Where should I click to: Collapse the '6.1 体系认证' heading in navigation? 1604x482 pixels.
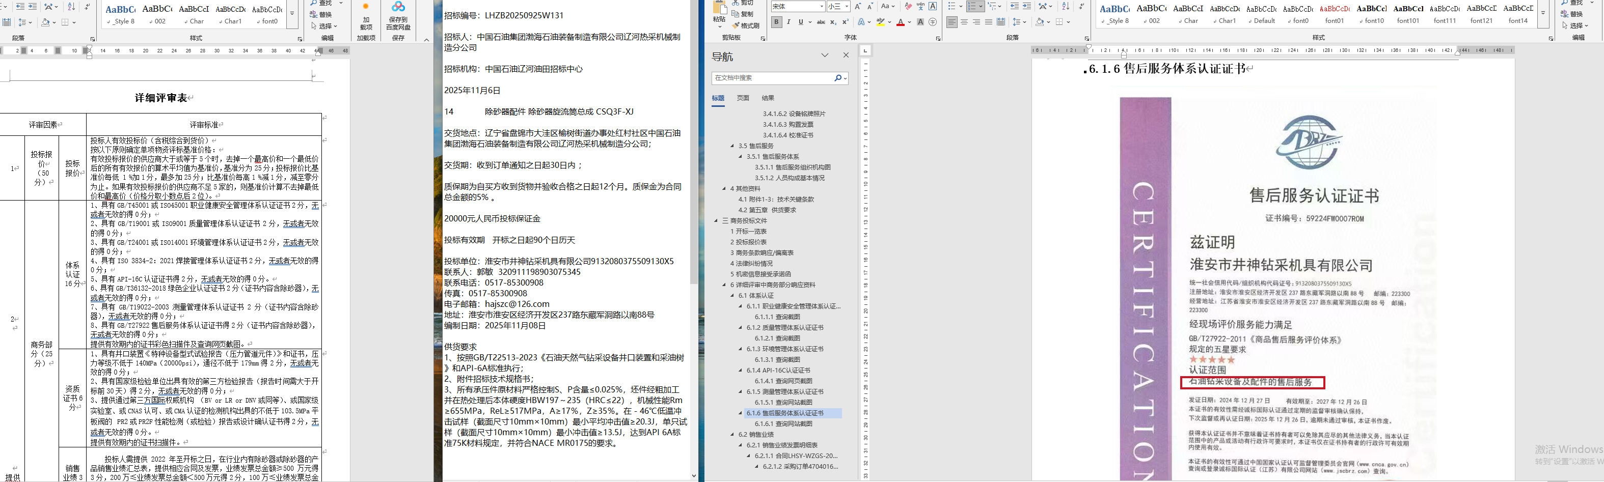coord(732,295)
